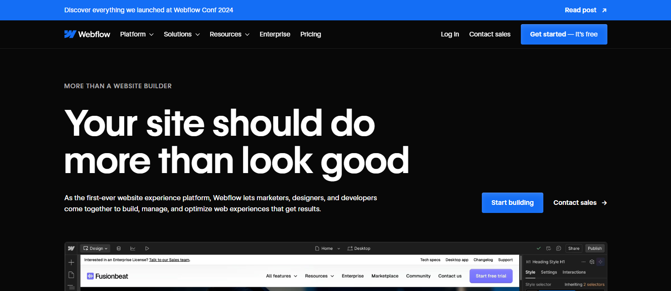
Task: Click the Webflow icon in the Designer toolbar
Action: point(71,249)
